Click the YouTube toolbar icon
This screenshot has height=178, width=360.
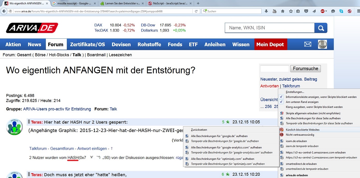point(275,11)
